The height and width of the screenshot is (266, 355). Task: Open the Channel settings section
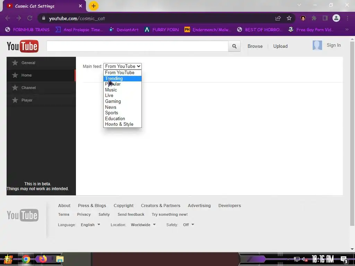tap(41, 88)
